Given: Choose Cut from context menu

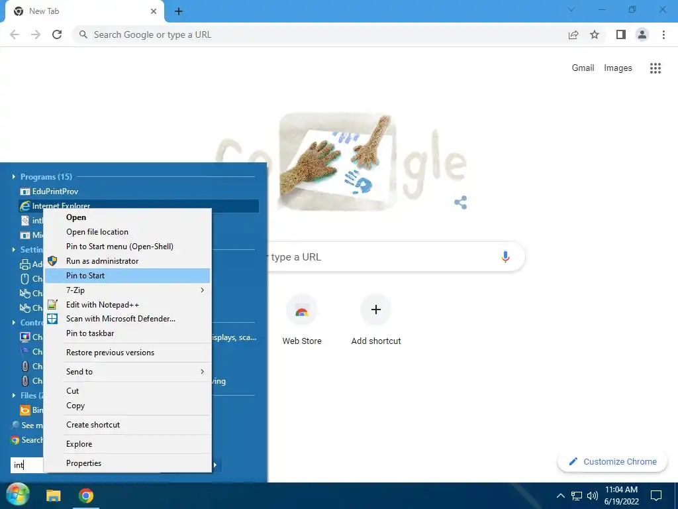Looking at the screenshot, I should (x=128, y=391).
